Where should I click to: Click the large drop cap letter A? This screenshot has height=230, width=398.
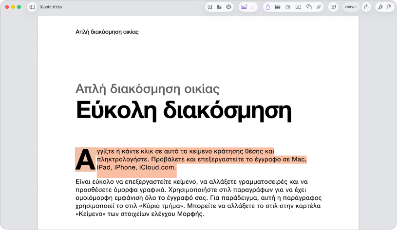click(85, 160)
